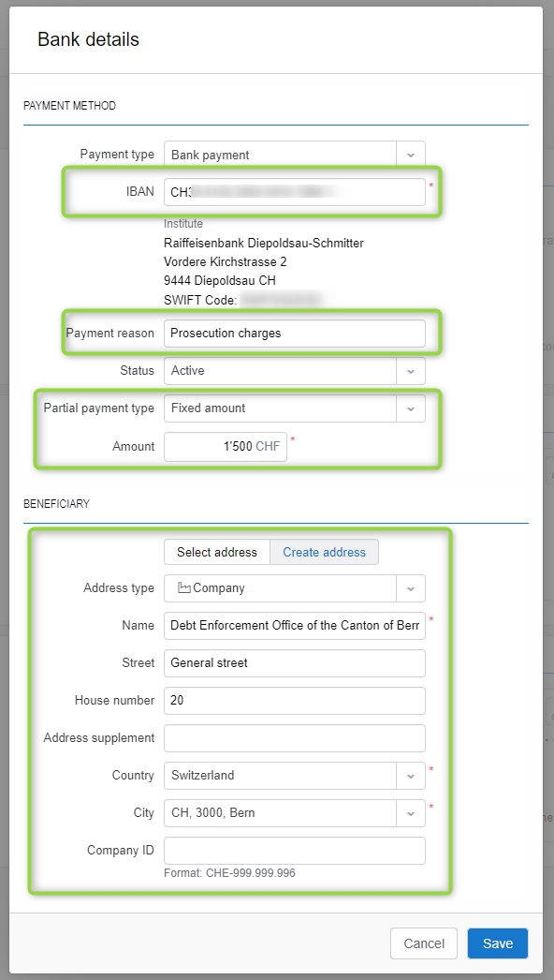The height and width of the screenshot is (980, 554).
Task: Focus the empty Address supplement field
Action: pos(295,738)
